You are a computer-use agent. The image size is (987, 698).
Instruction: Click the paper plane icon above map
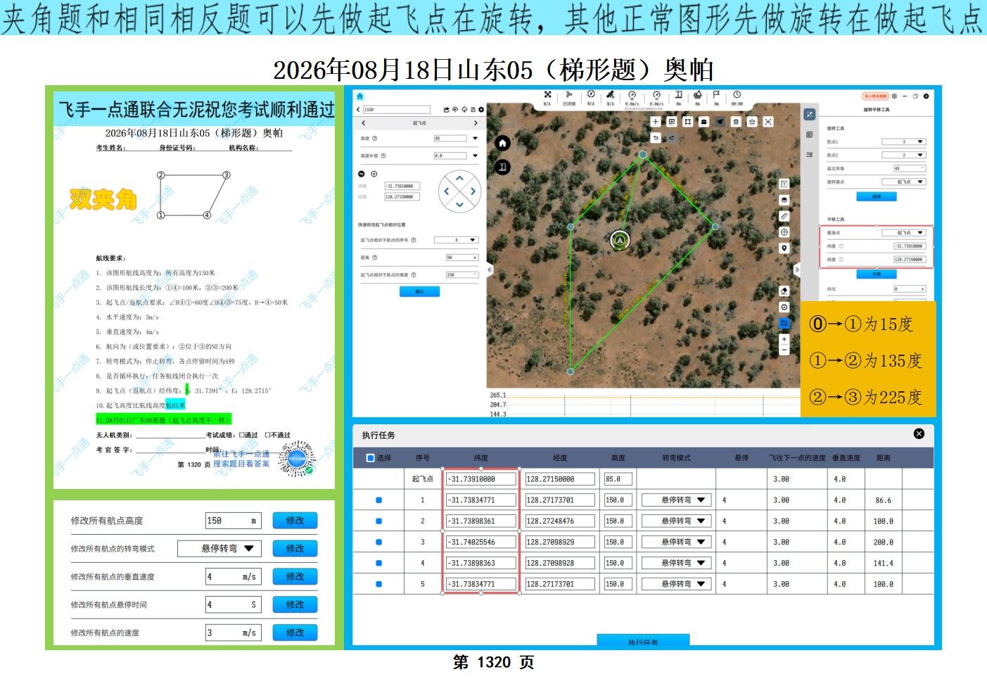click(x=720, y=122)
